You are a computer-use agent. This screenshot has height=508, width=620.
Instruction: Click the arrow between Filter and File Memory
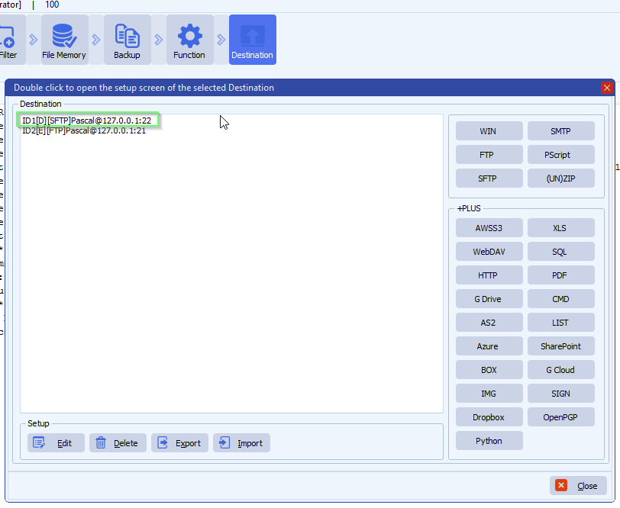coord(34,40)
